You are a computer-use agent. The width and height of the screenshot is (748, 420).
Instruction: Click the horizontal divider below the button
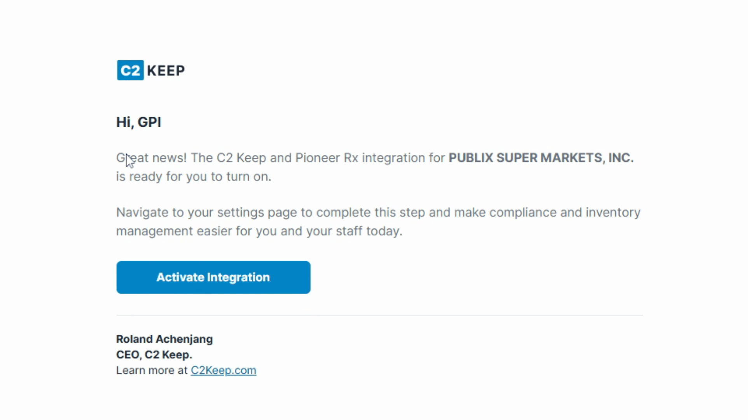(380, 315)
